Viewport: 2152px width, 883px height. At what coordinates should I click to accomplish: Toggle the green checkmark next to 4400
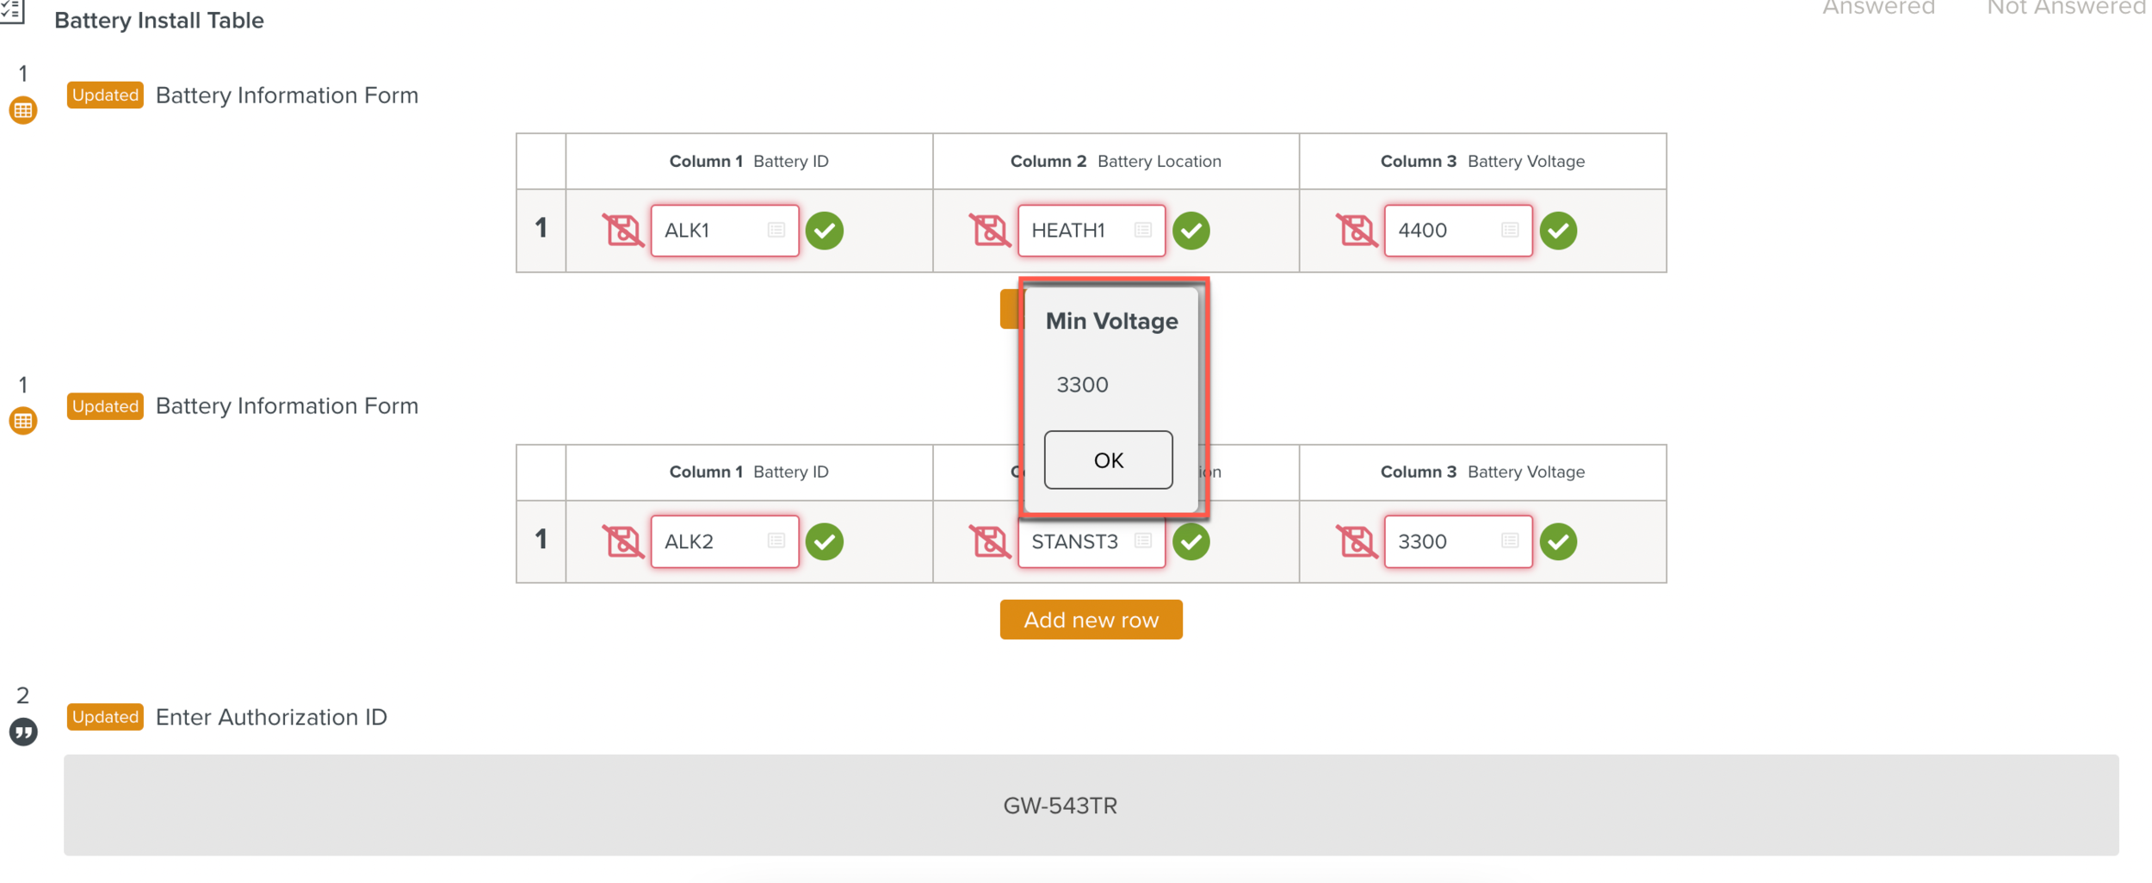[1558, 231]
